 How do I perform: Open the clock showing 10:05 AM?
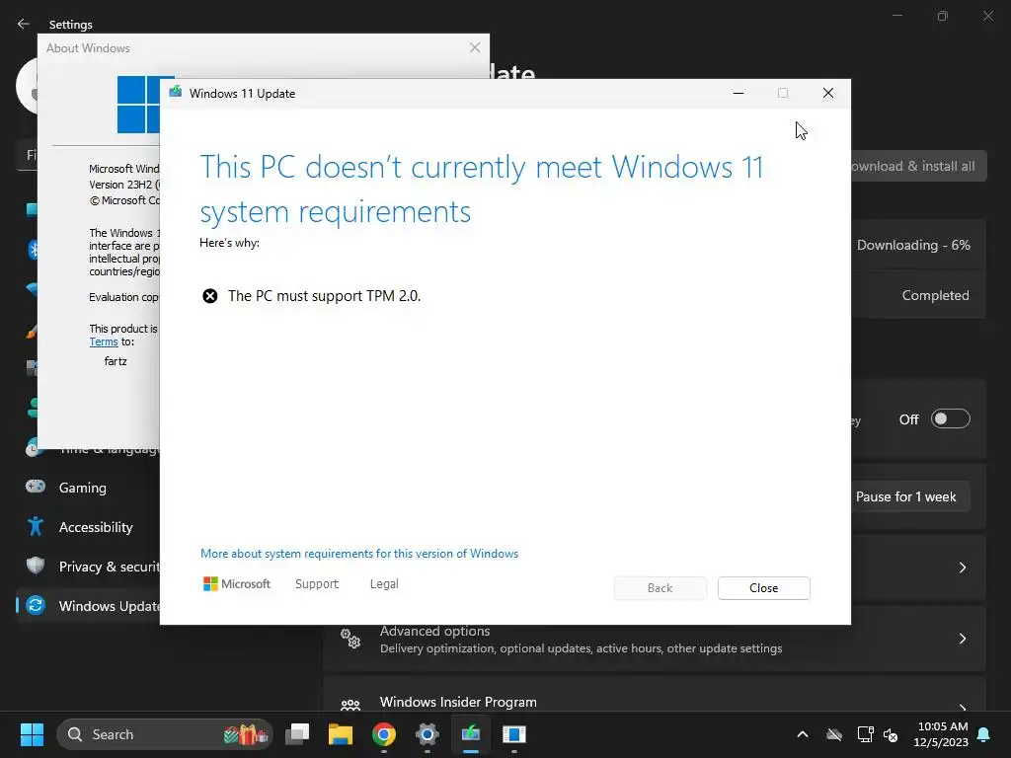pos(941,734)
